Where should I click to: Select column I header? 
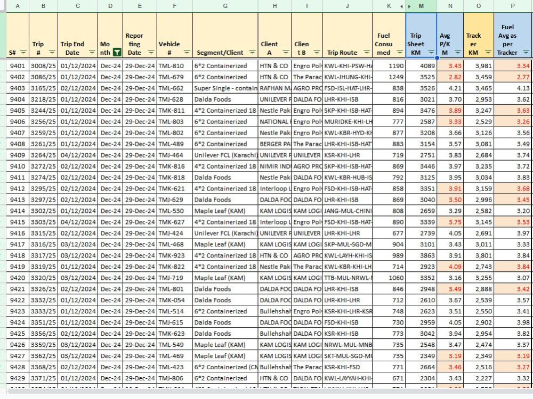(x=307, y=6)
